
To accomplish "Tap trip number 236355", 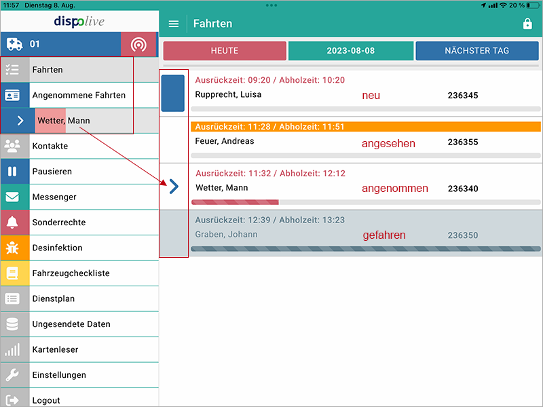I will point(463,142).
